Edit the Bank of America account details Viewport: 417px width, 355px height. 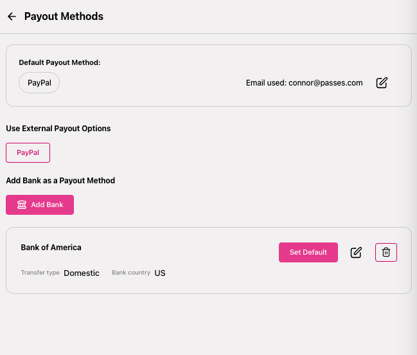[356, 252]
